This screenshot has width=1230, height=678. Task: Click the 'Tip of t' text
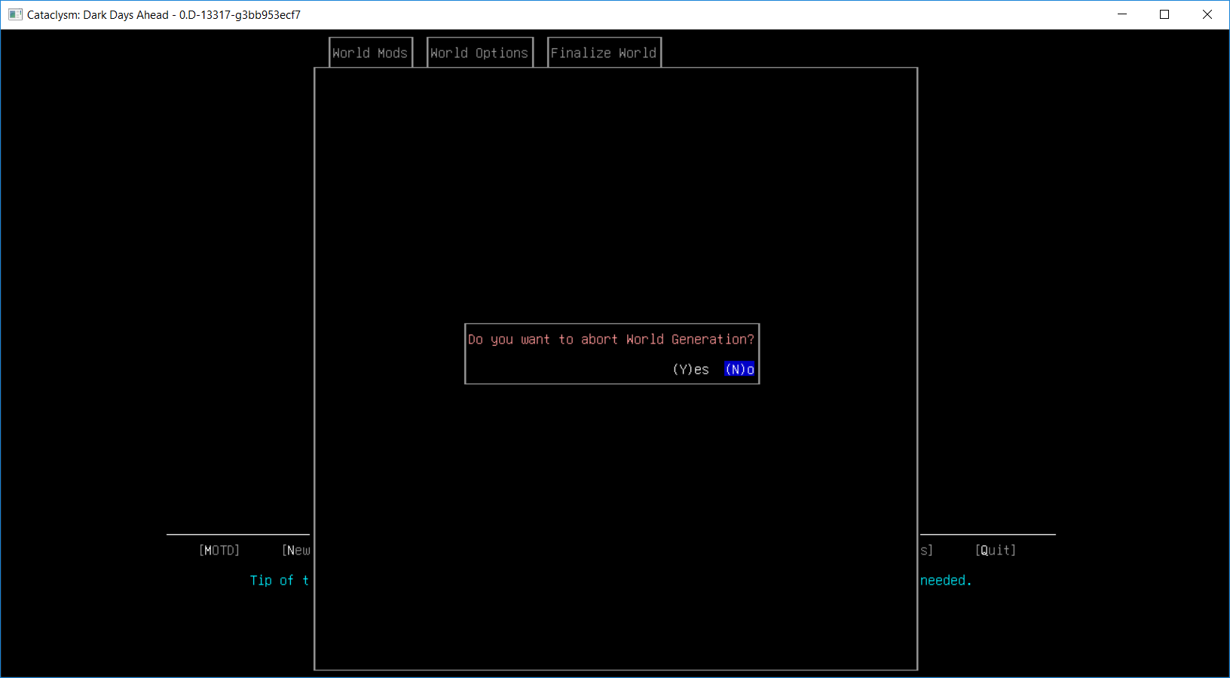(x=280, y=580)
